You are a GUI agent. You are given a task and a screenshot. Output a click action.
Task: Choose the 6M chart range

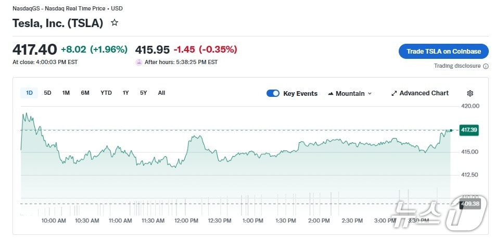[85, 93]
